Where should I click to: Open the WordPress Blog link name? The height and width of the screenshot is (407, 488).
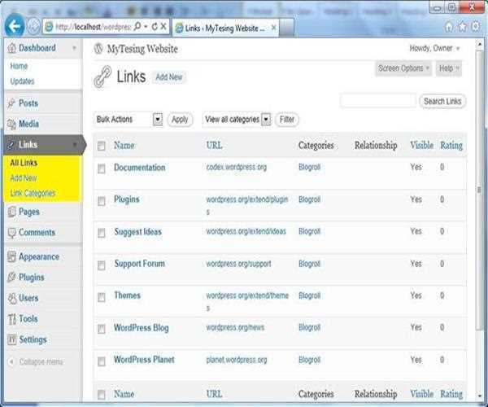coord(141,327)
